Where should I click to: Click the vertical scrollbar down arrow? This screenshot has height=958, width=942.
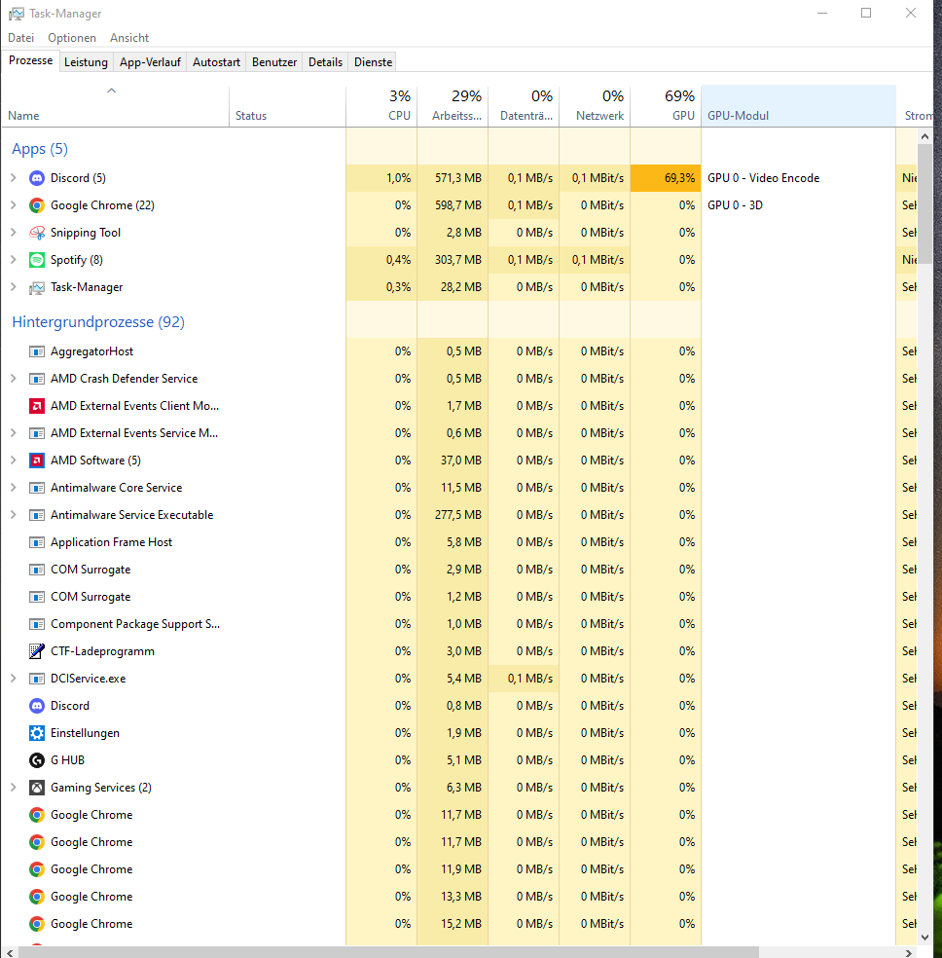point(924,938)
